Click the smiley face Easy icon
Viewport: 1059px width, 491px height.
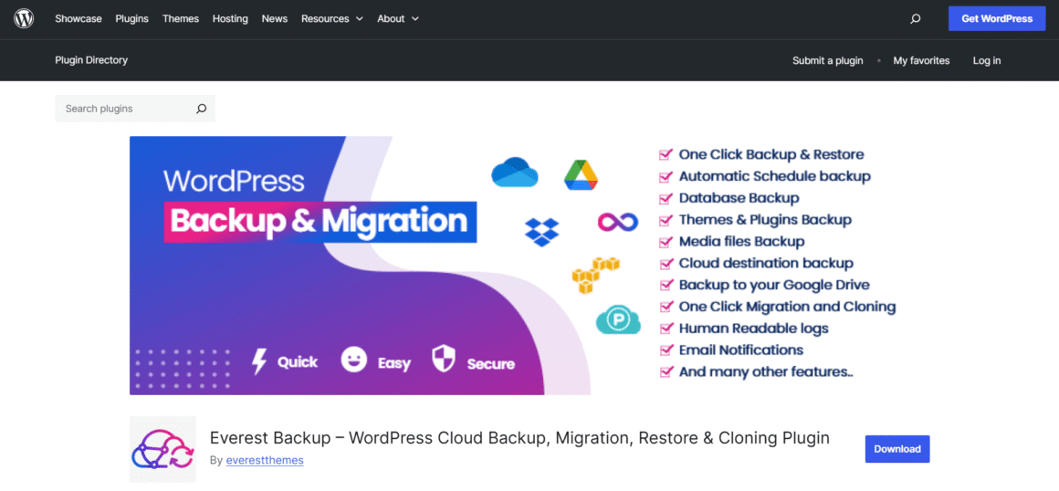(353, 360)
